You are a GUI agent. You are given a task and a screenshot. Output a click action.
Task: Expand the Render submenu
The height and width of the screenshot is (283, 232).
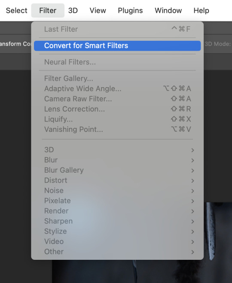(x=117, y=211)
